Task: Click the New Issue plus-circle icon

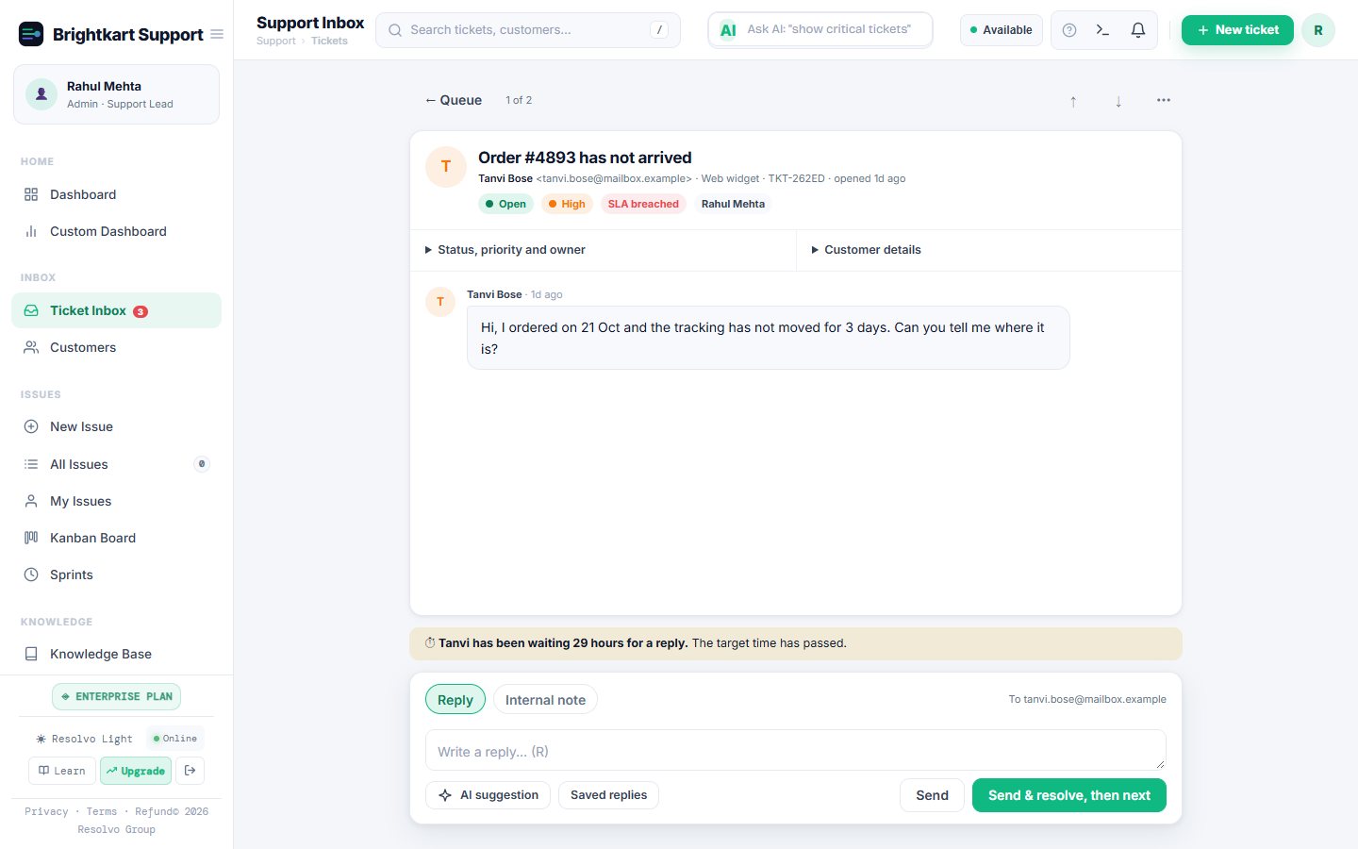Action: pyautogui.click(x=31, y=426)
